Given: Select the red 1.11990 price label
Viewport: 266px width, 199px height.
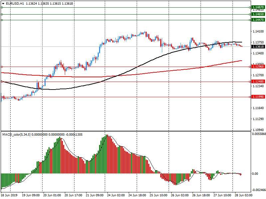Looking at the screenshot, I should (258, 97).
